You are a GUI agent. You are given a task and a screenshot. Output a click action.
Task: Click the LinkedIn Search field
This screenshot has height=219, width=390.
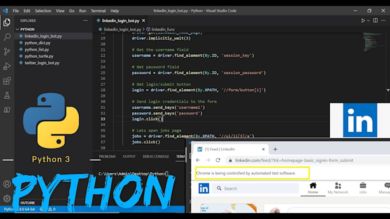click(x=255, y=189)
